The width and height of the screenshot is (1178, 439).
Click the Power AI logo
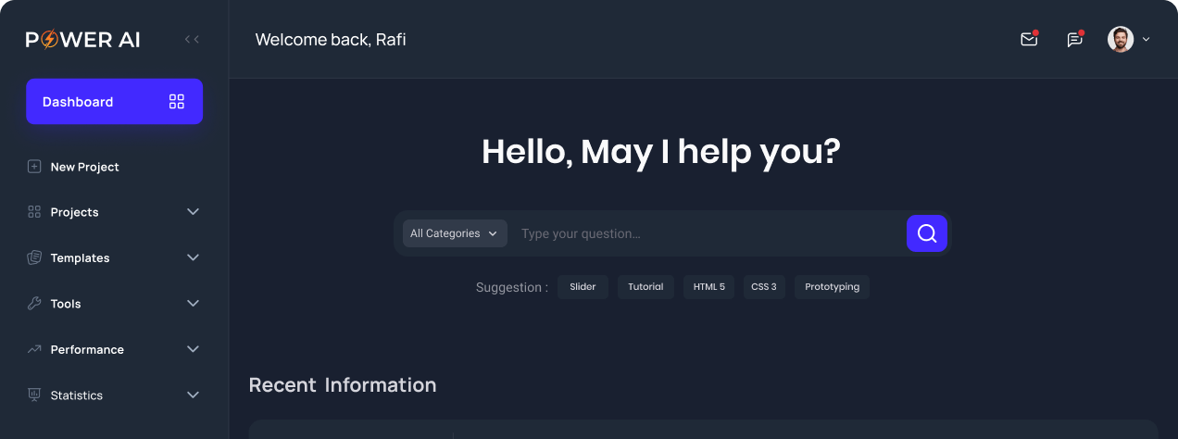(x=83, y=40)
